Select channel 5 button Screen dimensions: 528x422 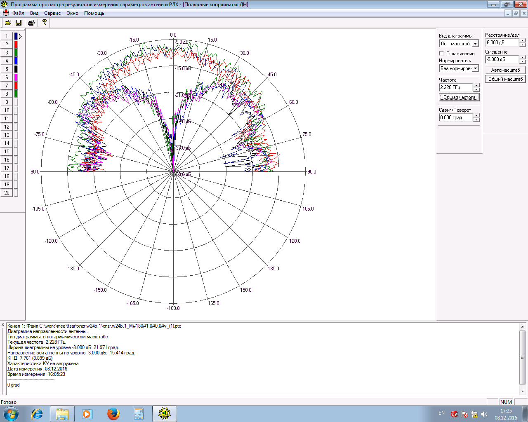[x=7, y=69]
